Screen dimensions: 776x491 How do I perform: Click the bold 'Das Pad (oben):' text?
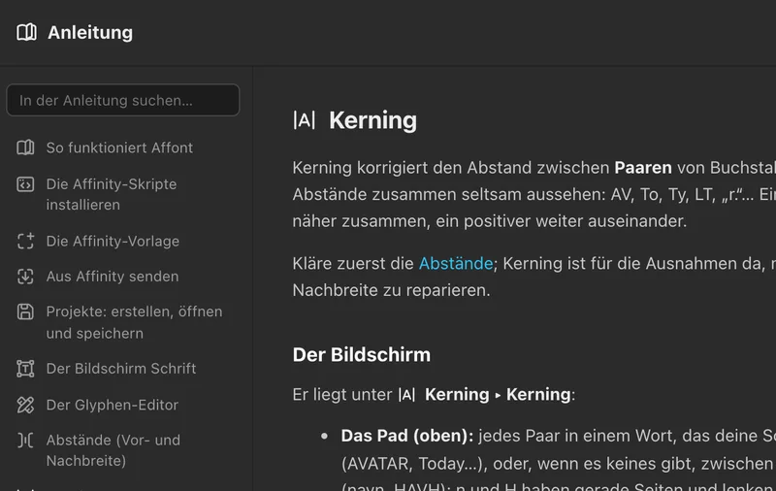407,436
